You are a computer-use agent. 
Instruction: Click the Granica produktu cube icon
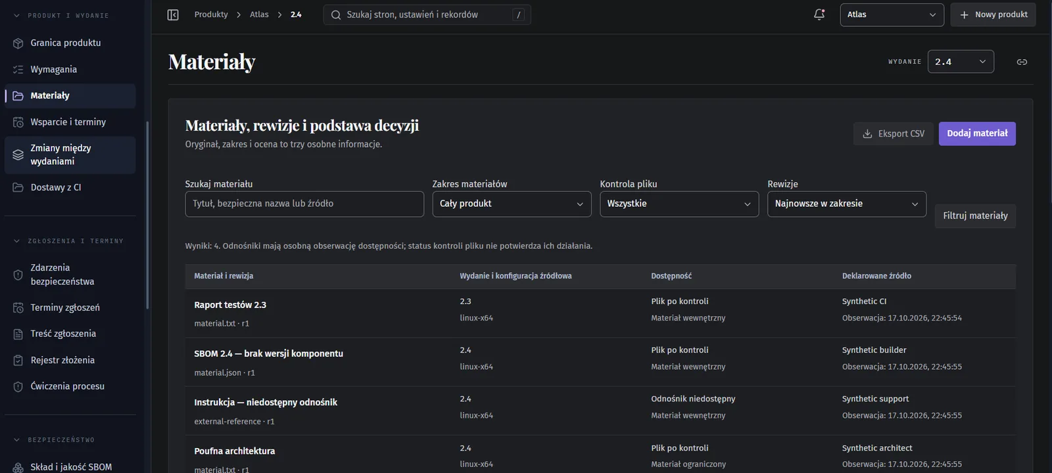click(18, 43)
